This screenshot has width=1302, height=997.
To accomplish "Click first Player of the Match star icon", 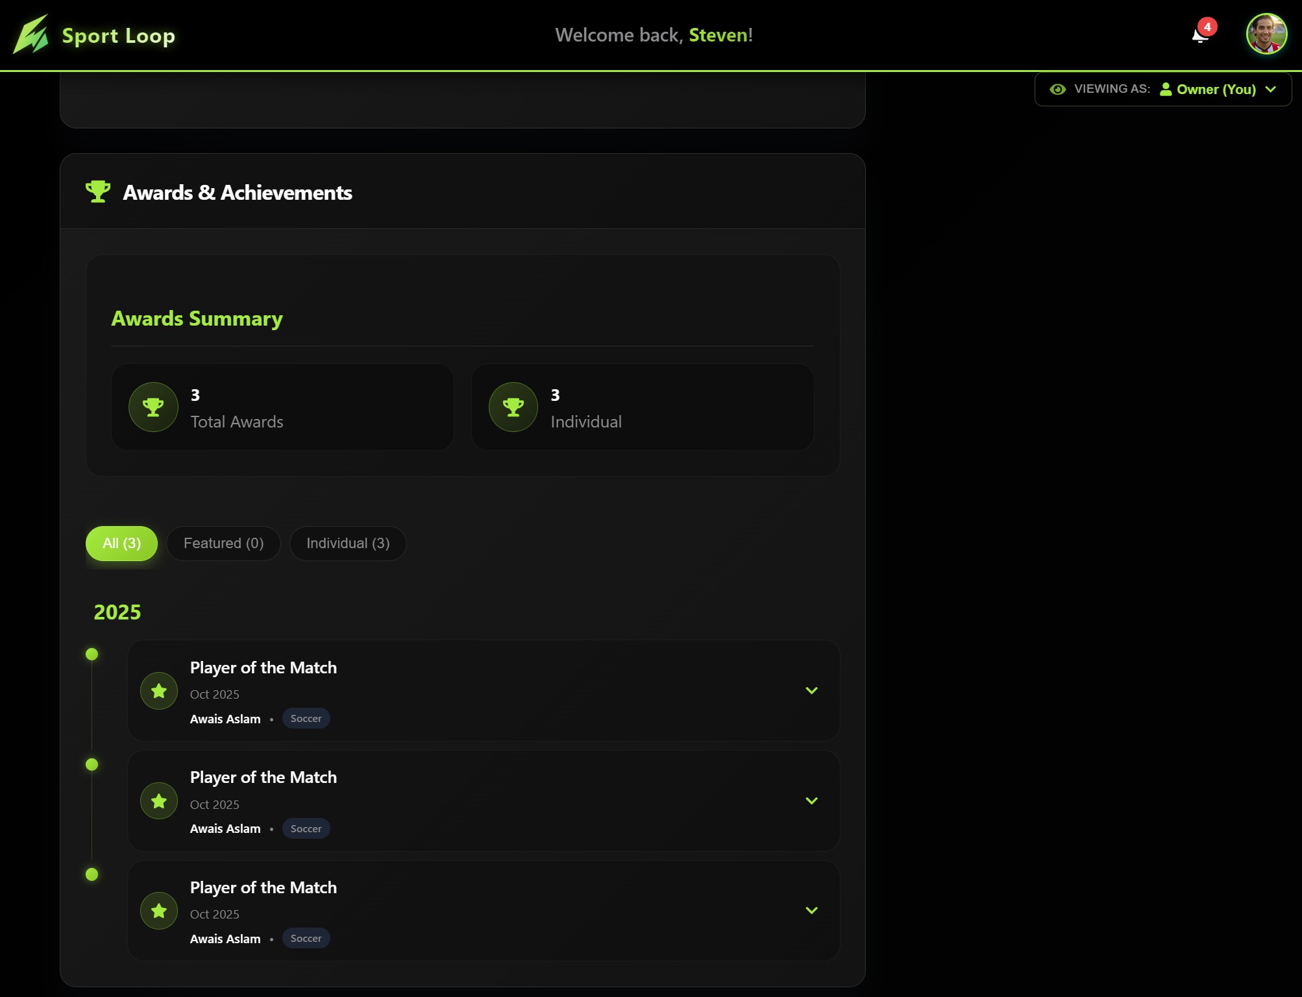I will click(x=159, y=691).
